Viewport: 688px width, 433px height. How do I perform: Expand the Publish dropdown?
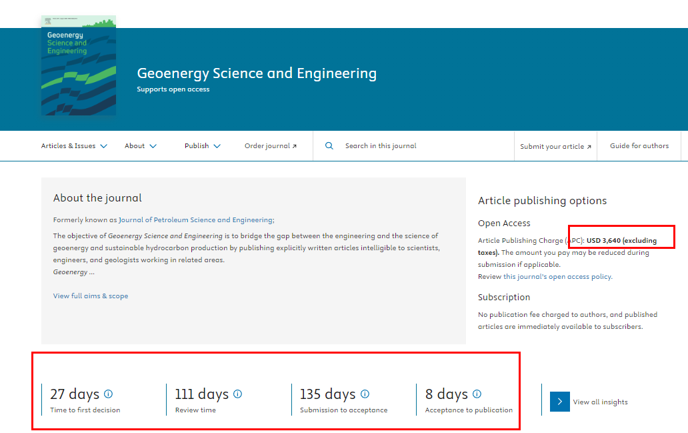[x=202, y=145]
